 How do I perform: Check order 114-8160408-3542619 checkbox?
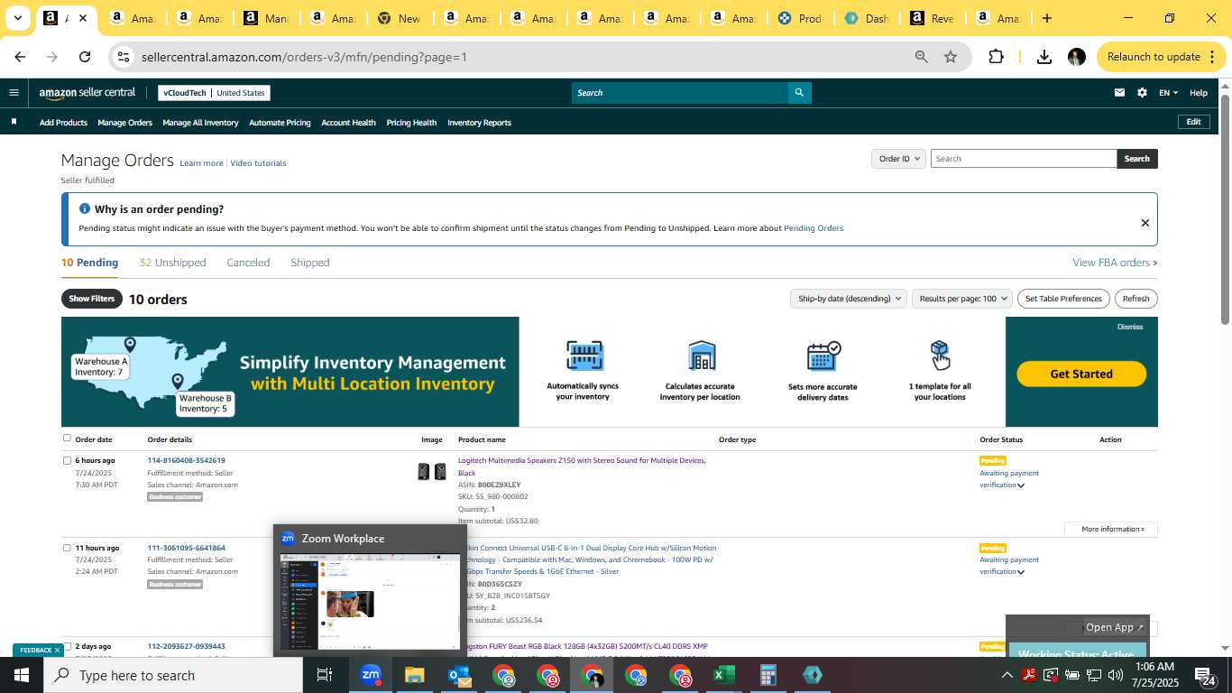[x=67, y=460]
